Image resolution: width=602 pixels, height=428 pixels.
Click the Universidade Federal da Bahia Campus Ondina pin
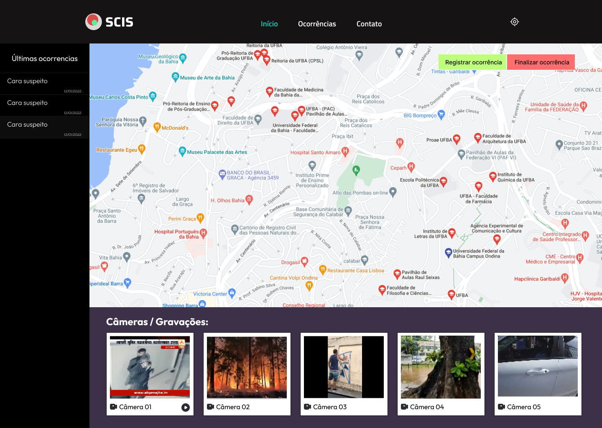coord(449,253)
